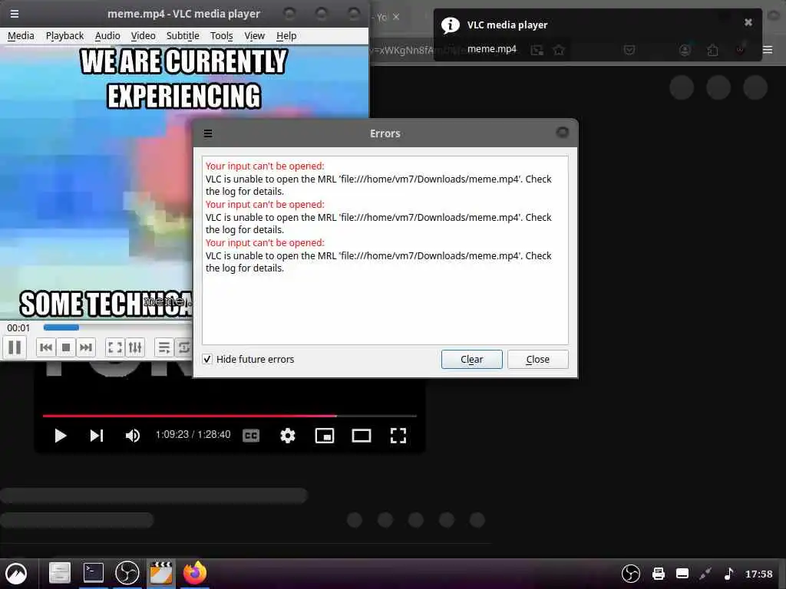Dismiss the VLC media player notification
The height and width of the screenshot is (589, 786).
coord(748,22)
